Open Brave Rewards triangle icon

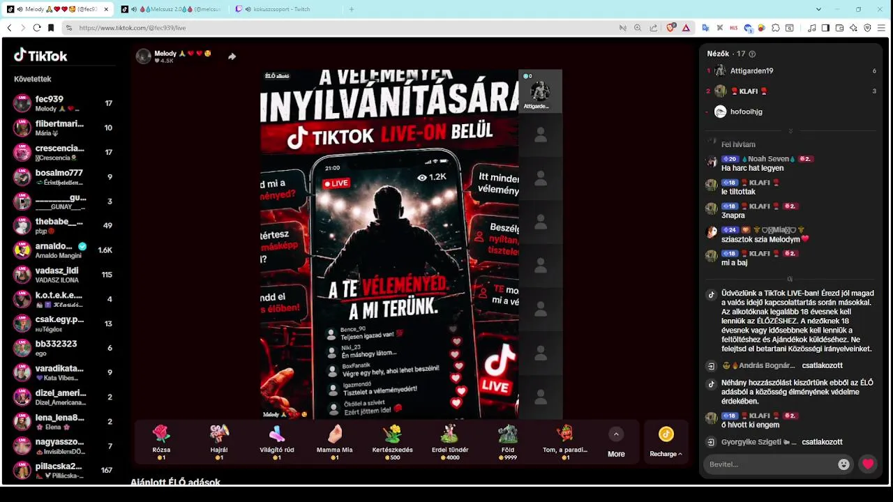pyautogui.click(x=686, y=28)
